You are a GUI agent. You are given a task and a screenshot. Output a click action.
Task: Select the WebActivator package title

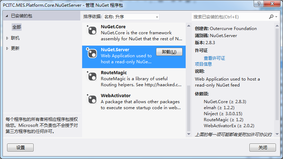click(x=116, y=95)
